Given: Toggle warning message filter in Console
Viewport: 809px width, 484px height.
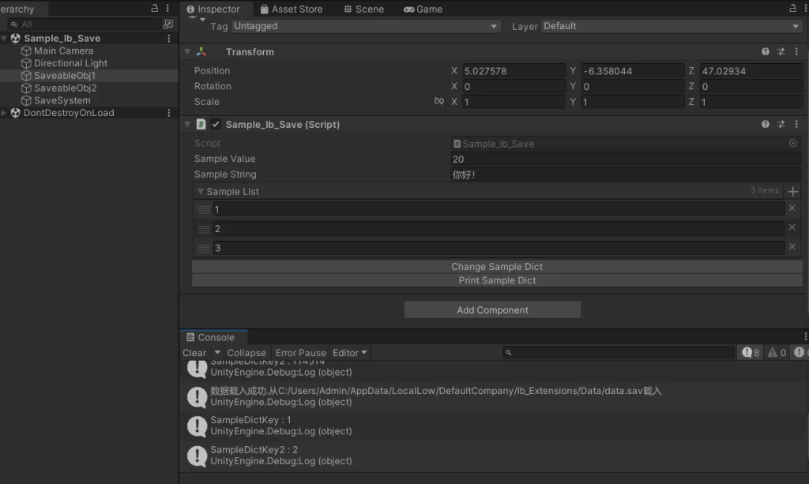Looking at the screenshot, I should pyautogui.click(x=777, y=353).
